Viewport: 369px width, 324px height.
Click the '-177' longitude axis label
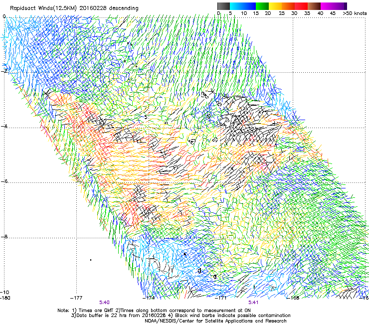[x=76, y=298]
